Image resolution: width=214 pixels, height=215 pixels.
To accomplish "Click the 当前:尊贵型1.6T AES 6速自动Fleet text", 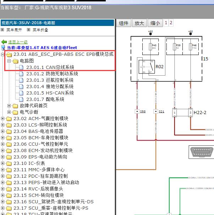I will click(x=42, y=48).
